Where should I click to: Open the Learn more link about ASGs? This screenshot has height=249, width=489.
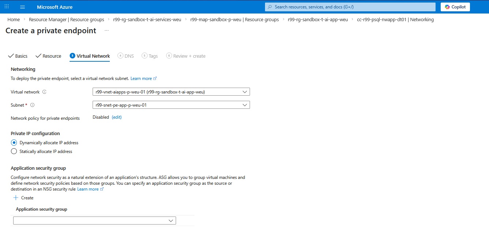88,189
